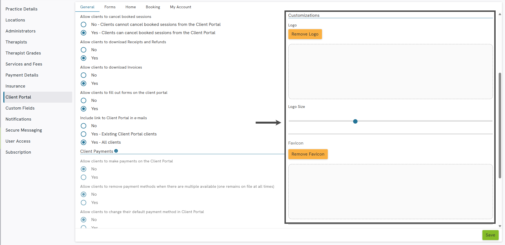
Task: Click the Logo Size slider handle
Action: (x=355, y=121)
